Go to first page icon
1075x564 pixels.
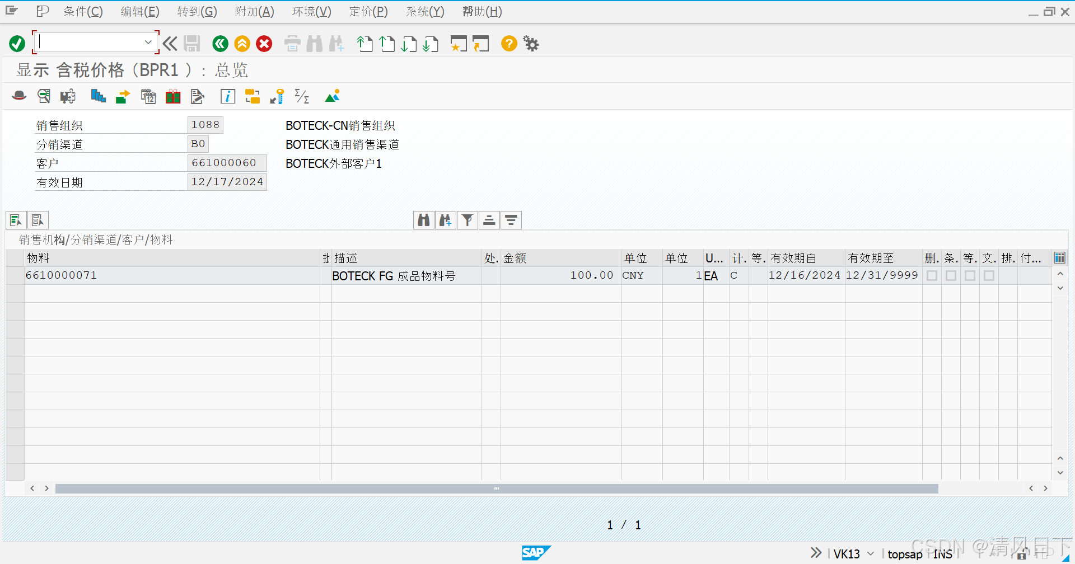pyautogui.click(x=365, y=43)
